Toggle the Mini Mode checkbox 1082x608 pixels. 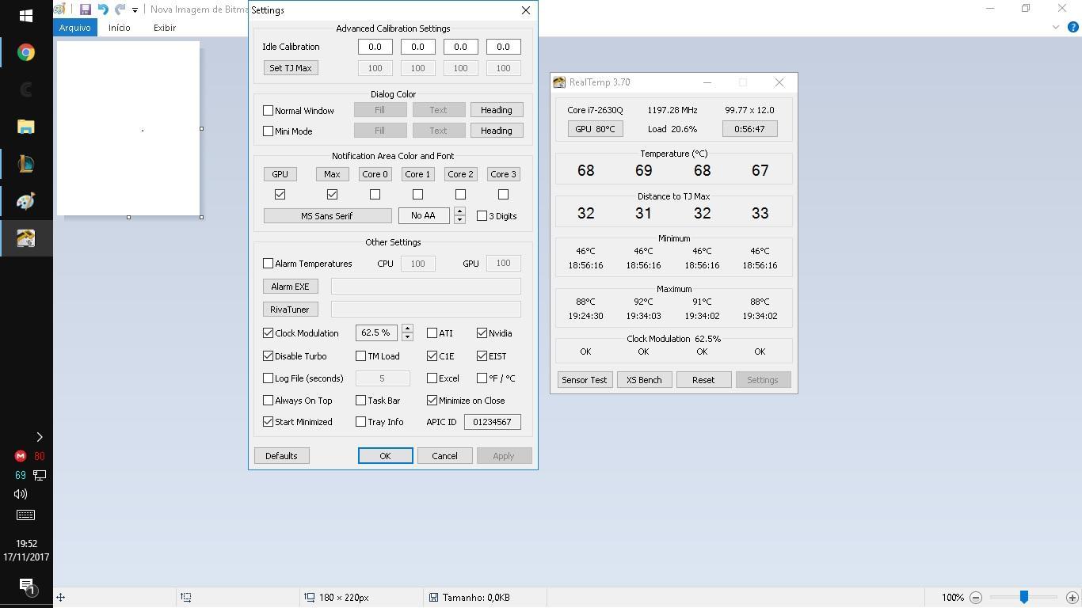pyautogui.click(x=268, y=131)
